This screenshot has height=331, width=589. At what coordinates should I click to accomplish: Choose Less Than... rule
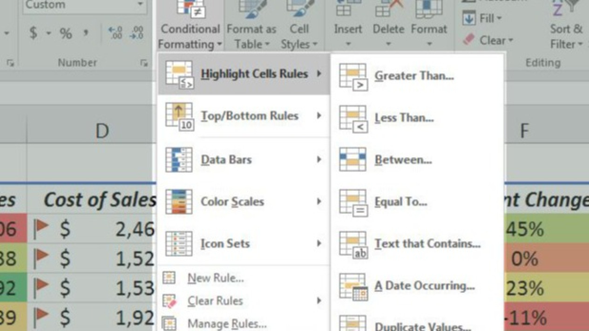click(x=417, y=118)
